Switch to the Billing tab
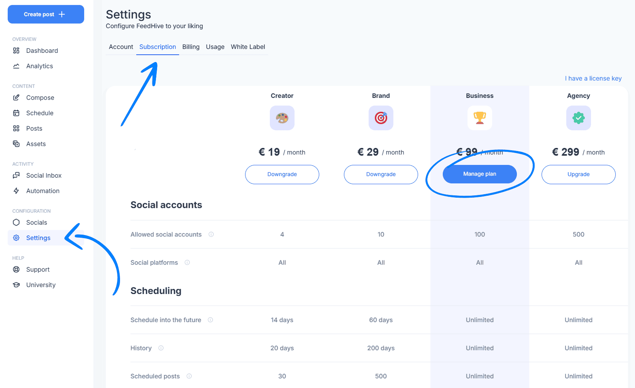Image resolution: width=635 pixels, height=388 pixels. pyautogui.click(x=191, y=47)
